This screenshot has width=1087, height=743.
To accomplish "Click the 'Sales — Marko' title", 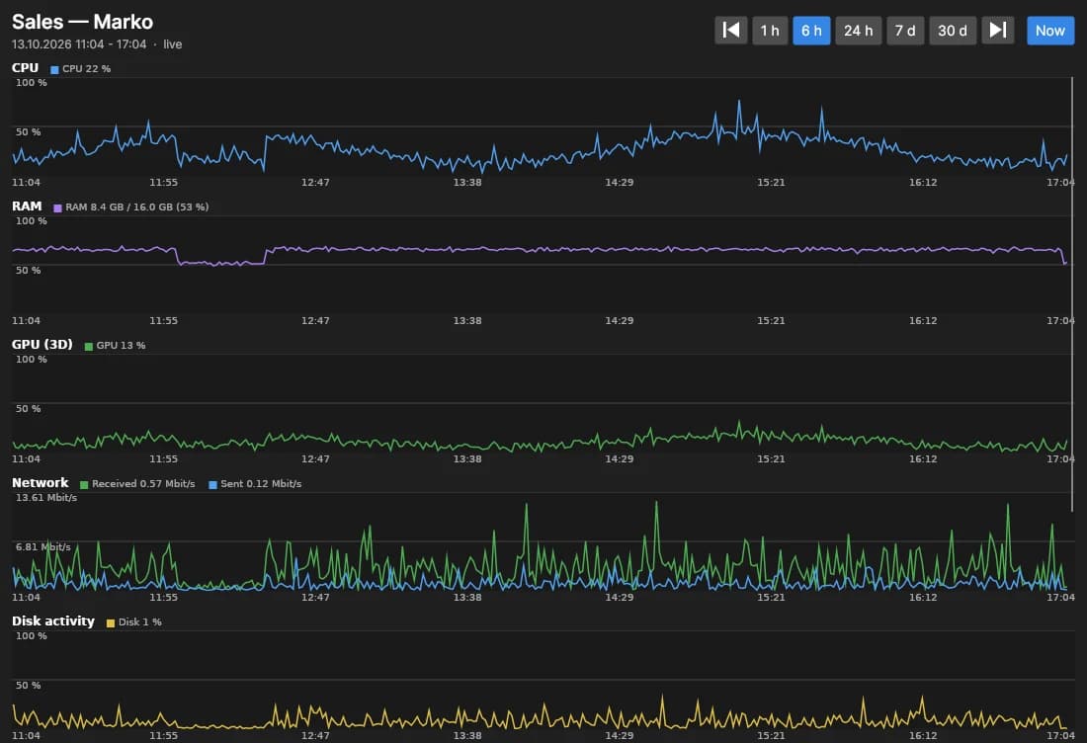I will coord(82,22).
